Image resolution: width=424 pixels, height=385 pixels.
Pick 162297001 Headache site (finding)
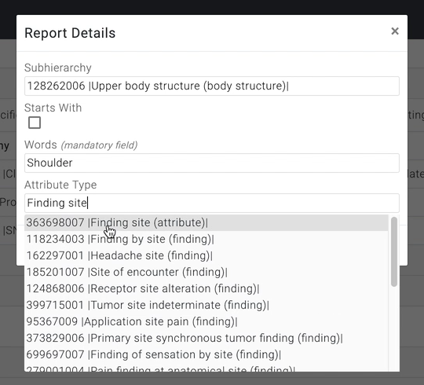tap(207, 255)
